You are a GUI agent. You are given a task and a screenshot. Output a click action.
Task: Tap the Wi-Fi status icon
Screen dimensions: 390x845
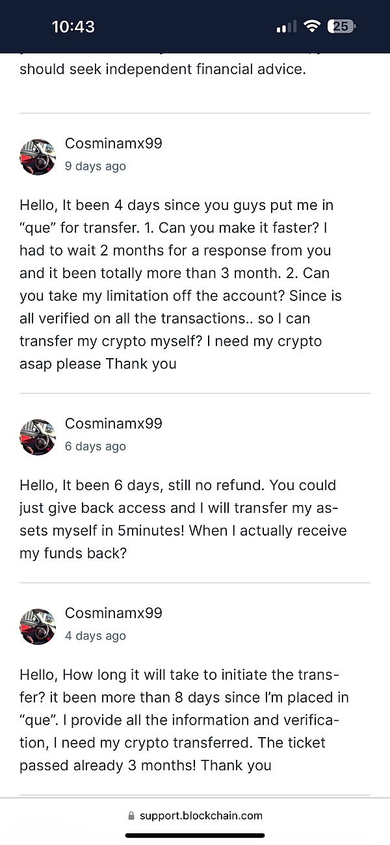pyautogui.click(x=312, y=27)
